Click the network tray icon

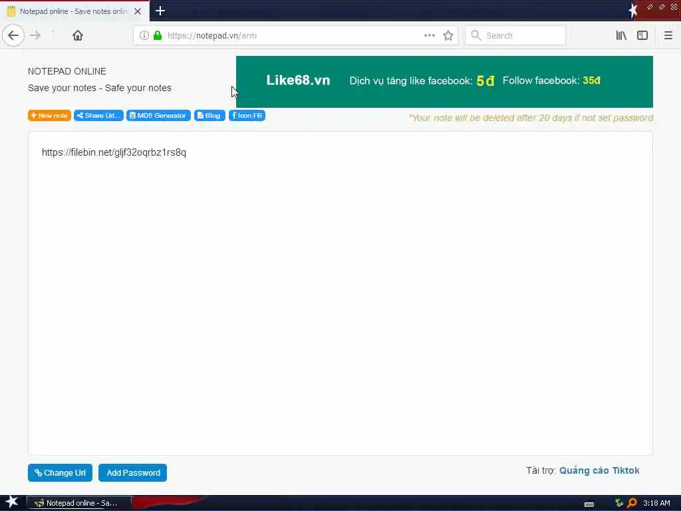619,503
